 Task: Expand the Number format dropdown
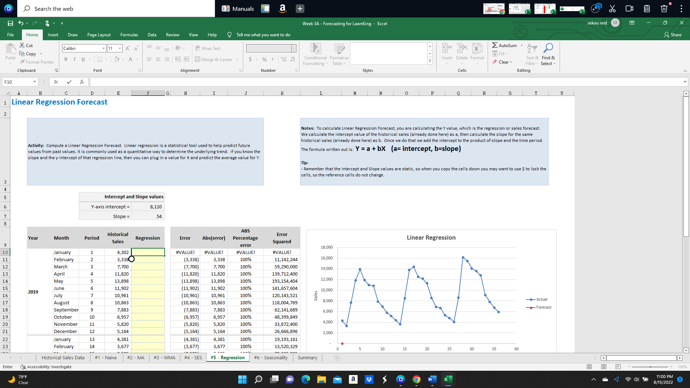294,47
